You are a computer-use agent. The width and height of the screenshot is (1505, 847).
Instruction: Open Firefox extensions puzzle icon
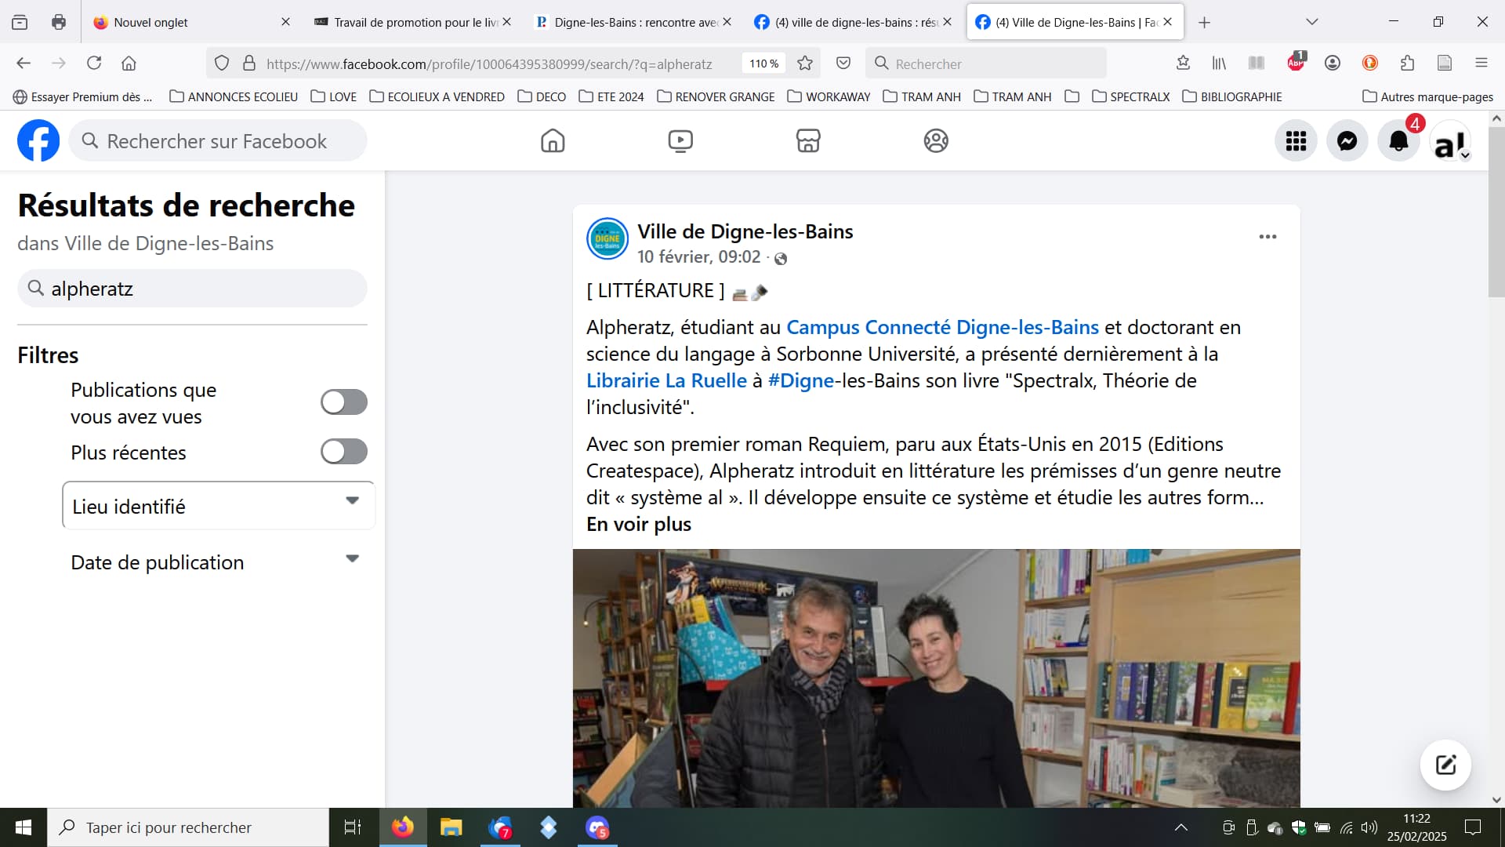[x=1408, y=64]
